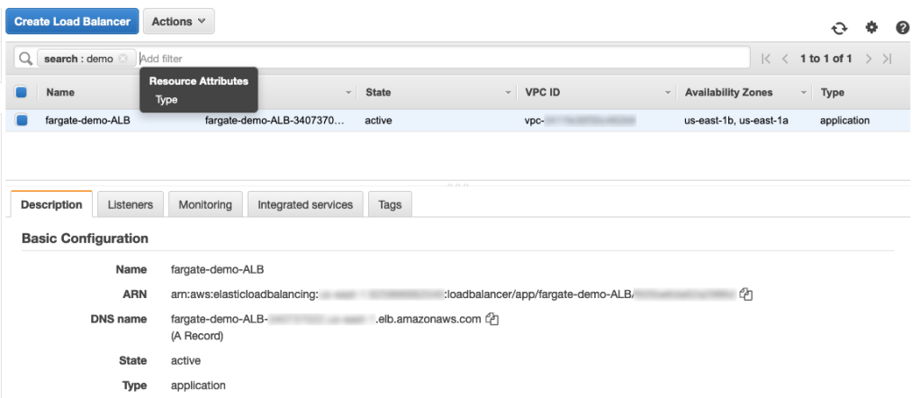Uncheck the fargate-demo-ALB row checkbox
The width and height of the screenshot is (920, 398).
[x=22, y=120]
